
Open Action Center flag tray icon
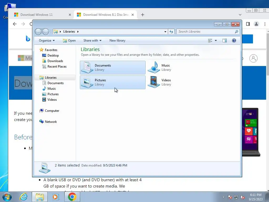pos(230,197)
